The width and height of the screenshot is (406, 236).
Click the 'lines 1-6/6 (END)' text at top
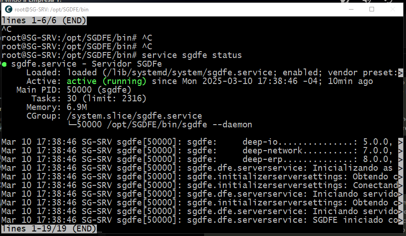pos(44,21)
